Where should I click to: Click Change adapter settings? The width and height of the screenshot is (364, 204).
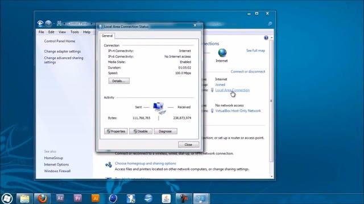click(63, 52)
